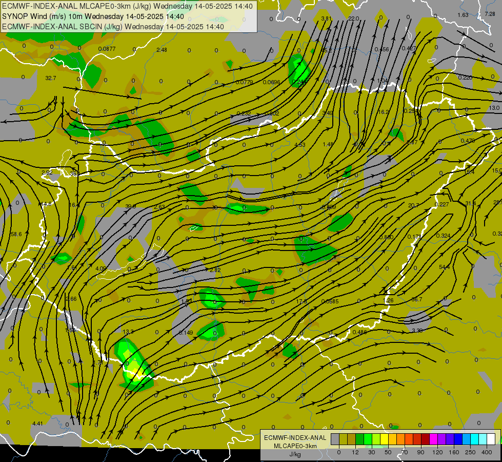
Task: Click the 14.6 grid value
Action: (x=46, y=204)
